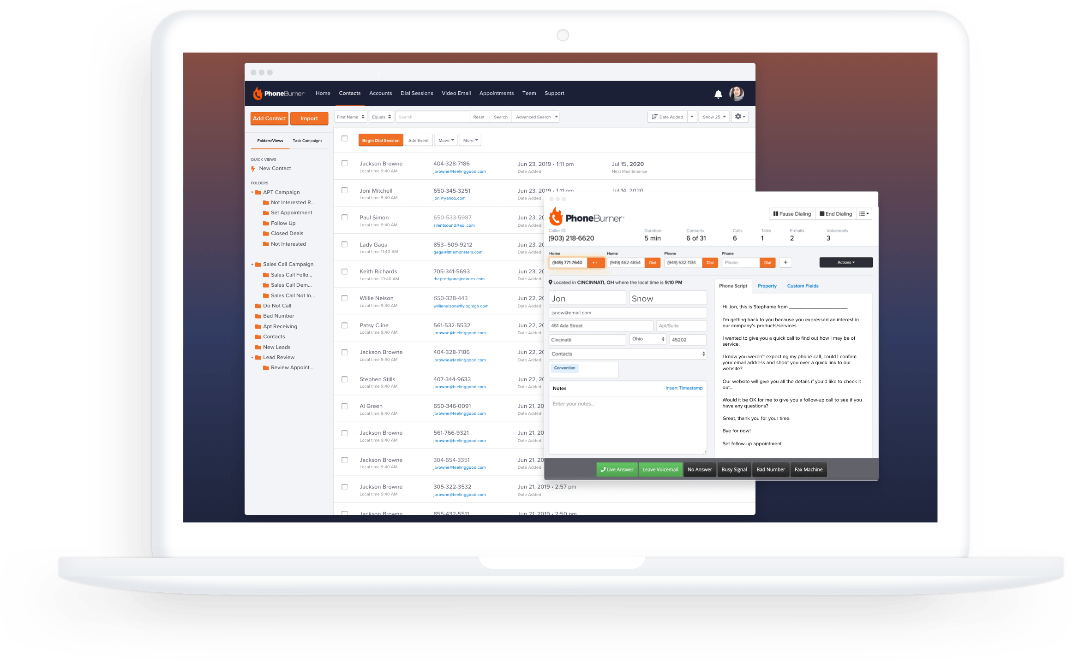The image size is (1073, 661).
Task: Open the user profile avatar
Action: 737,94
